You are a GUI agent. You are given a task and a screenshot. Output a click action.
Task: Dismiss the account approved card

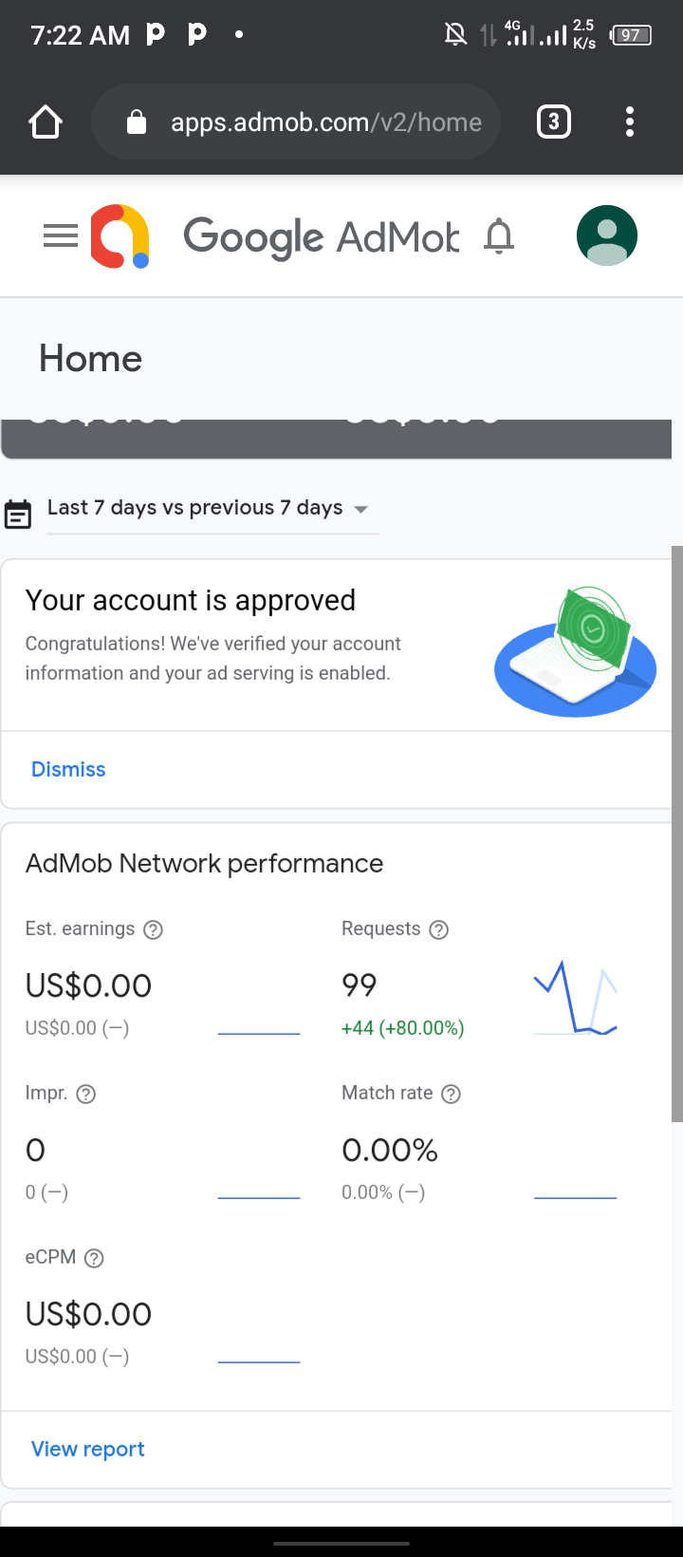tap(68, 769)
